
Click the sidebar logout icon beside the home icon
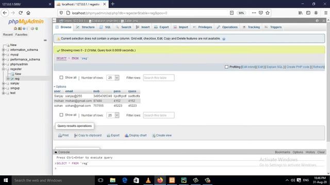20,29
